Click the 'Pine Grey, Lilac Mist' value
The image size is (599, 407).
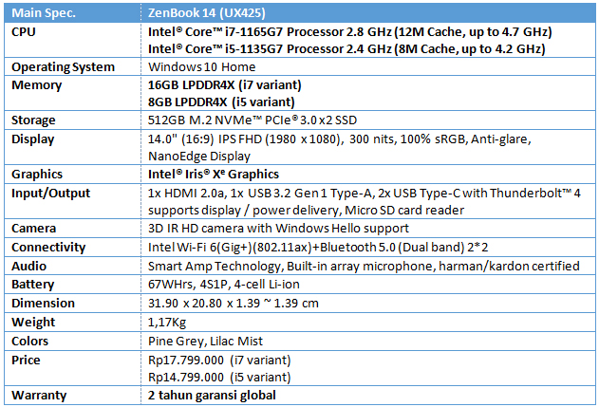[x=205, y=341]
